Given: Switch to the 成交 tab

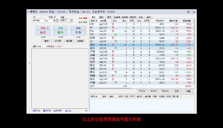Looking at the screenshot, I should point(110,17).
